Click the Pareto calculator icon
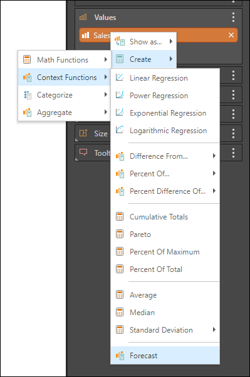Viewport: 250px width, 377px height. click(x=120, y=234)
